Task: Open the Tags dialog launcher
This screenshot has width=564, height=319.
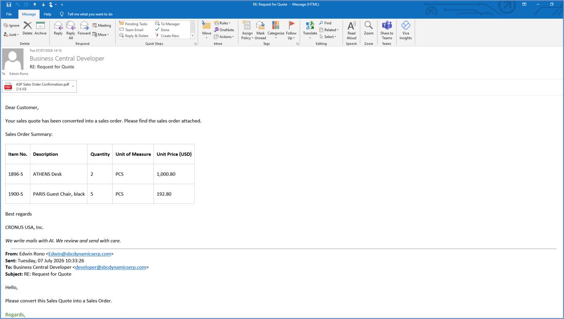Action: coord(297,44)
